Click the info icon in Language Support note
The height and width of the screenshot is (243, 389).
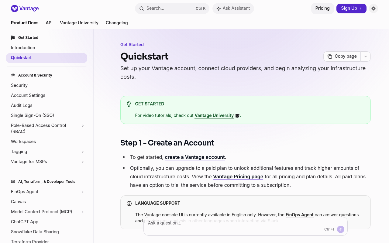[129, 204]
